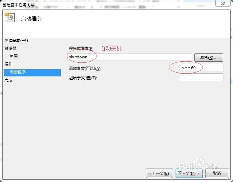Select the highlighted 启动程序 step
The image size is (233, 182).
click(32, 72)
